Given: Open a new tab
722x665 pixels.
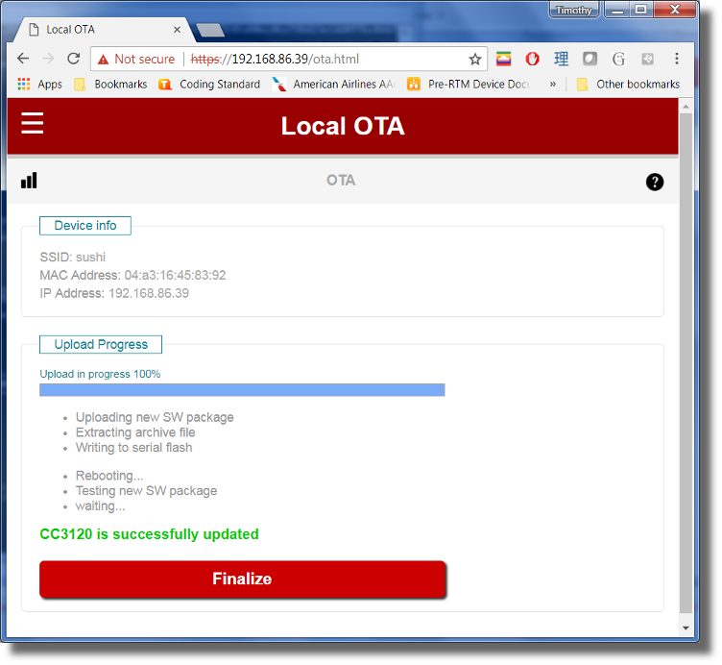Looking at the screenshot, I should pos(210,30).
